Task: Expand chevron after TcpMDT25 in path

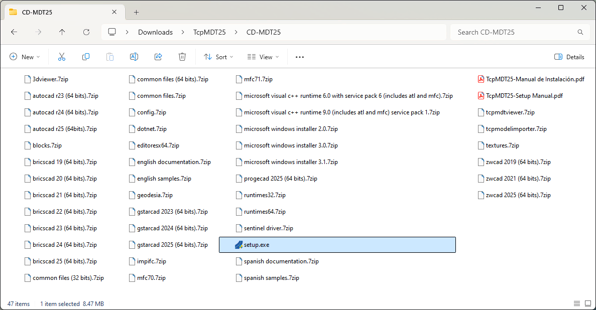Action: 236,32
